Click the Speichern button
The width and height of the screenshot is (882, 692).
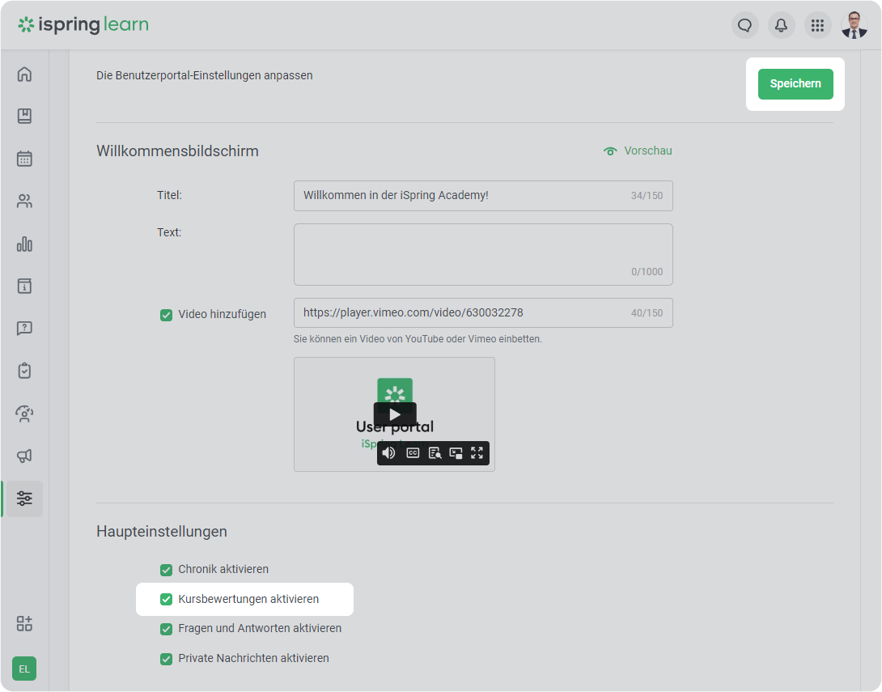click(795, 84)
